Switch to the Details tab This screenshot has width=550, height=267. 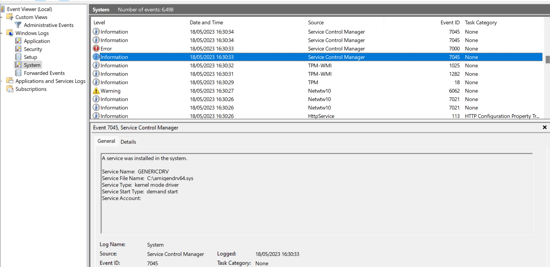tap(128, 142)
